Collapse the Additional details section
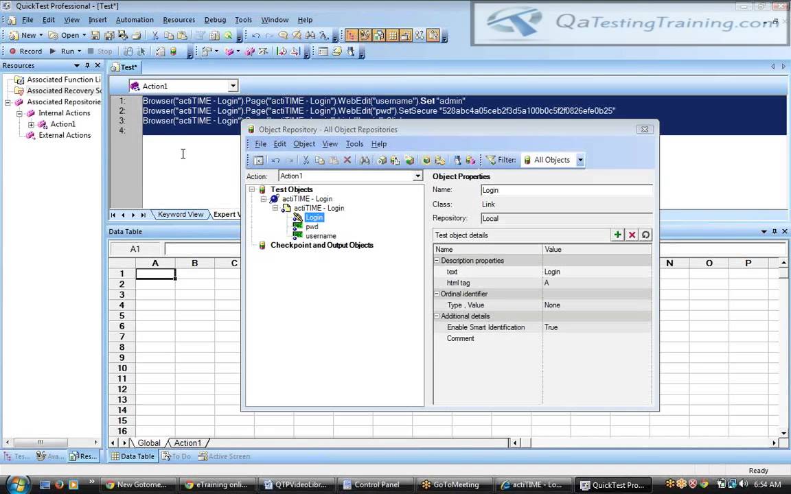This screenshot has width=791, height=494. tap(437, 316)
